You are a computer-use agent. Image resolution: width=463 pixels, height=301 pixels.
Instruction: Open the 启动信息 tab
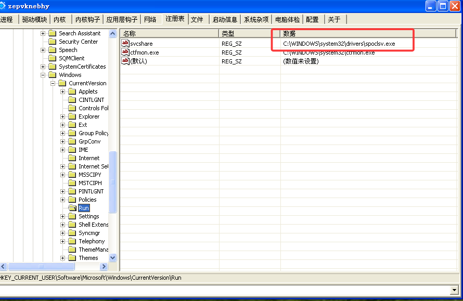pyautogui.click(x=225, y=19)
